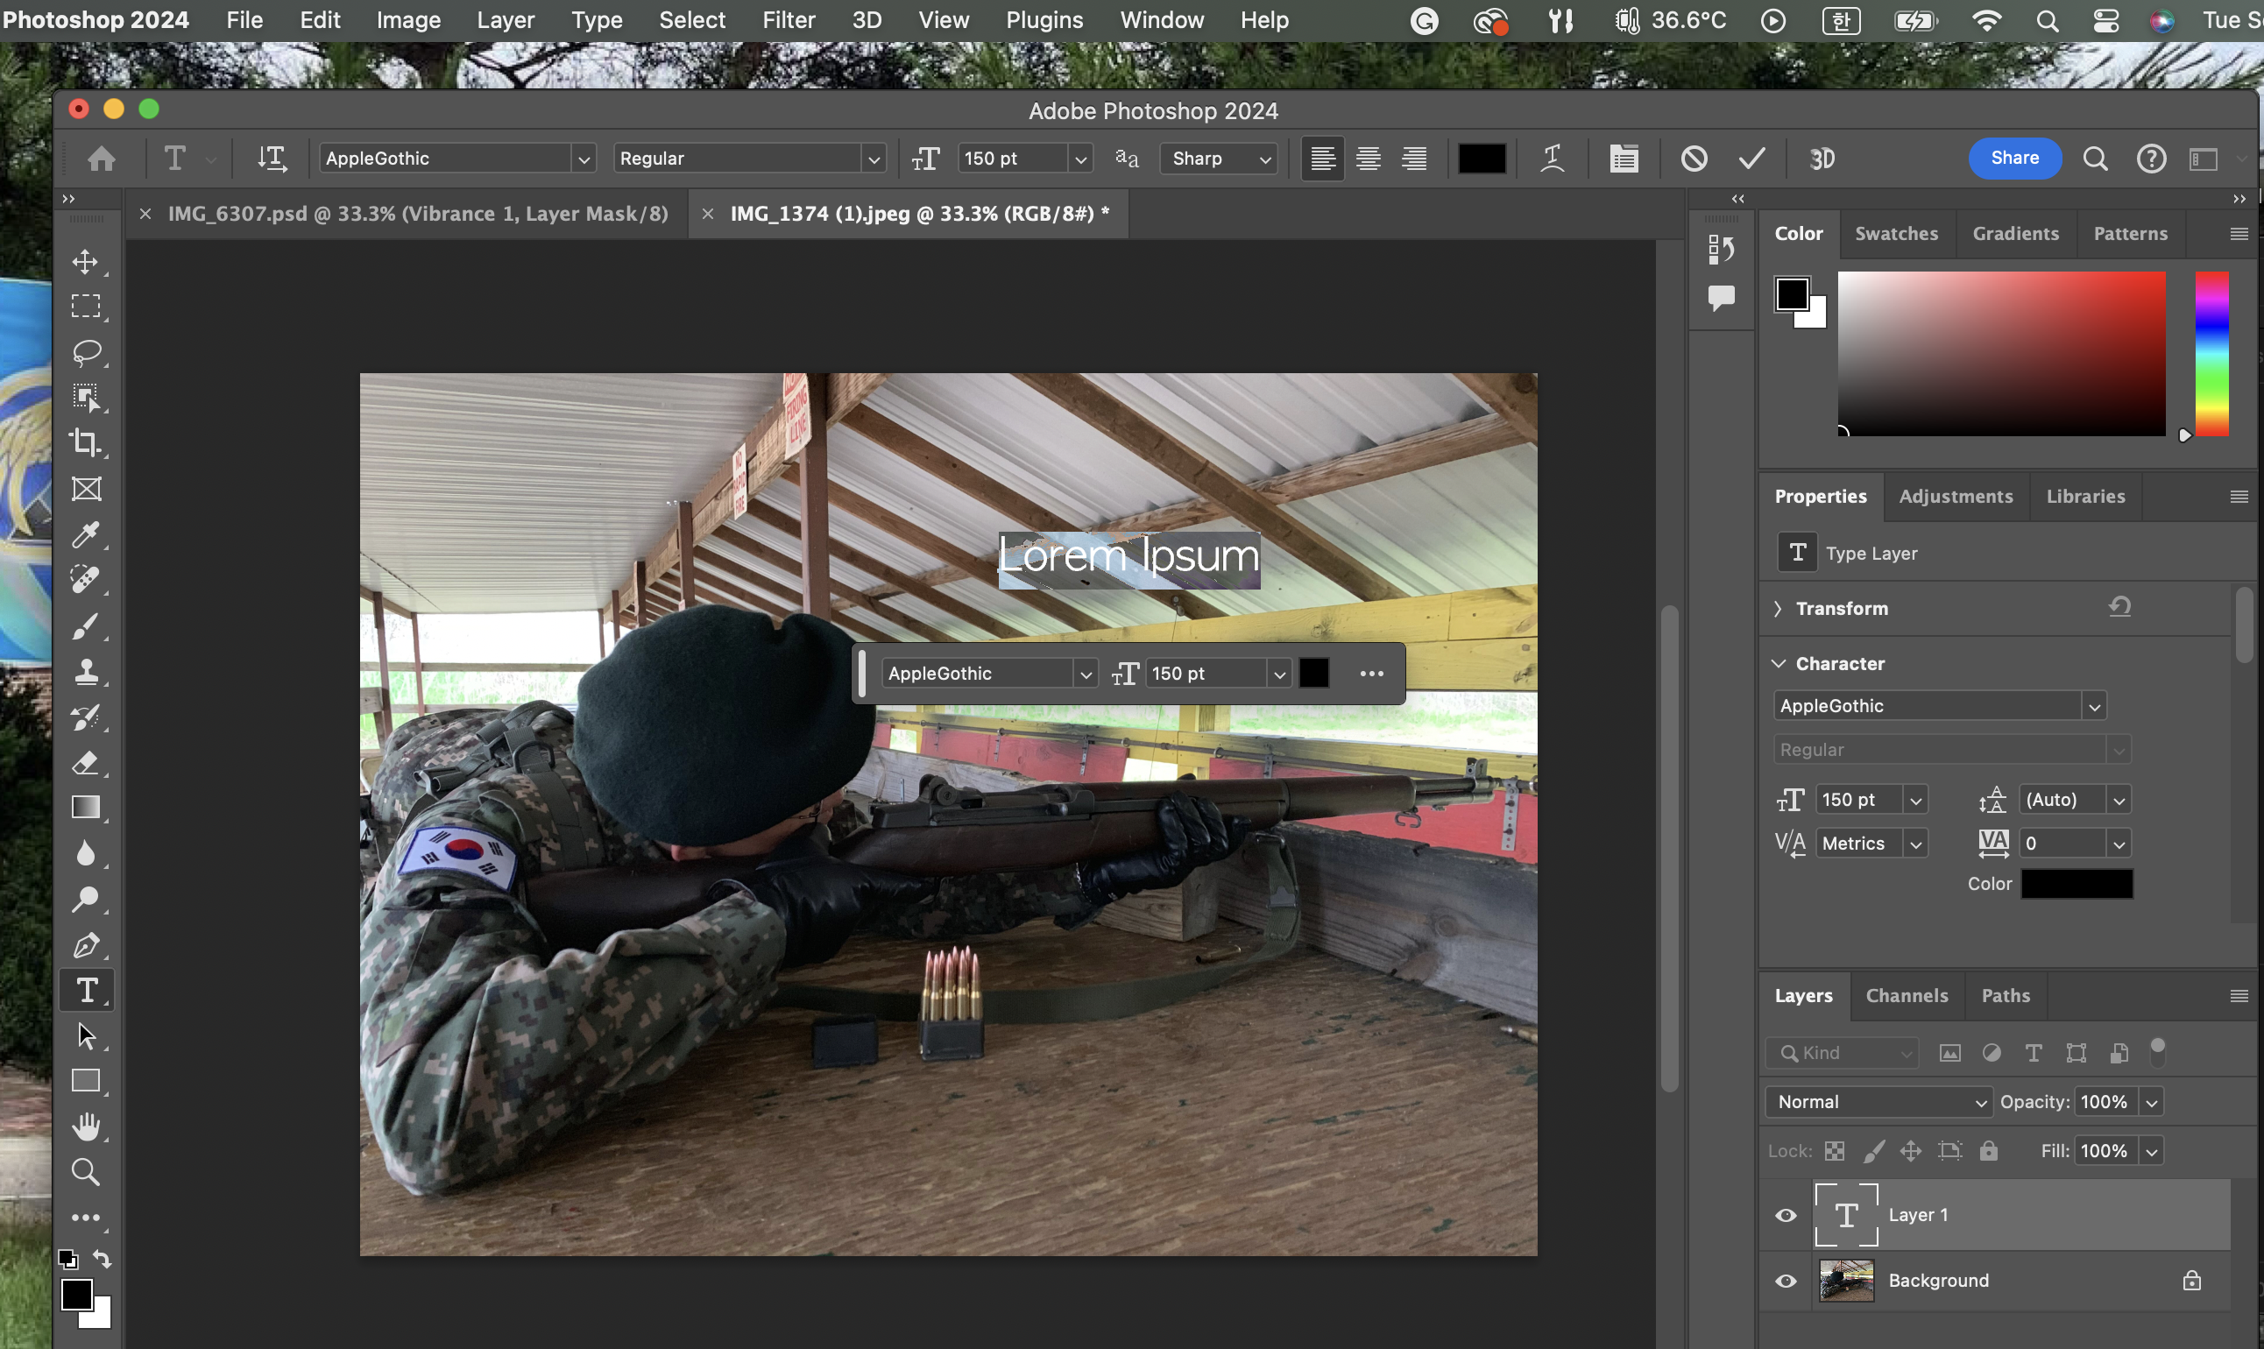The width and height of the screenshot is (2264, 1349).
Task: Commit the text edit with the checkmark
Action: point(1751,159)
